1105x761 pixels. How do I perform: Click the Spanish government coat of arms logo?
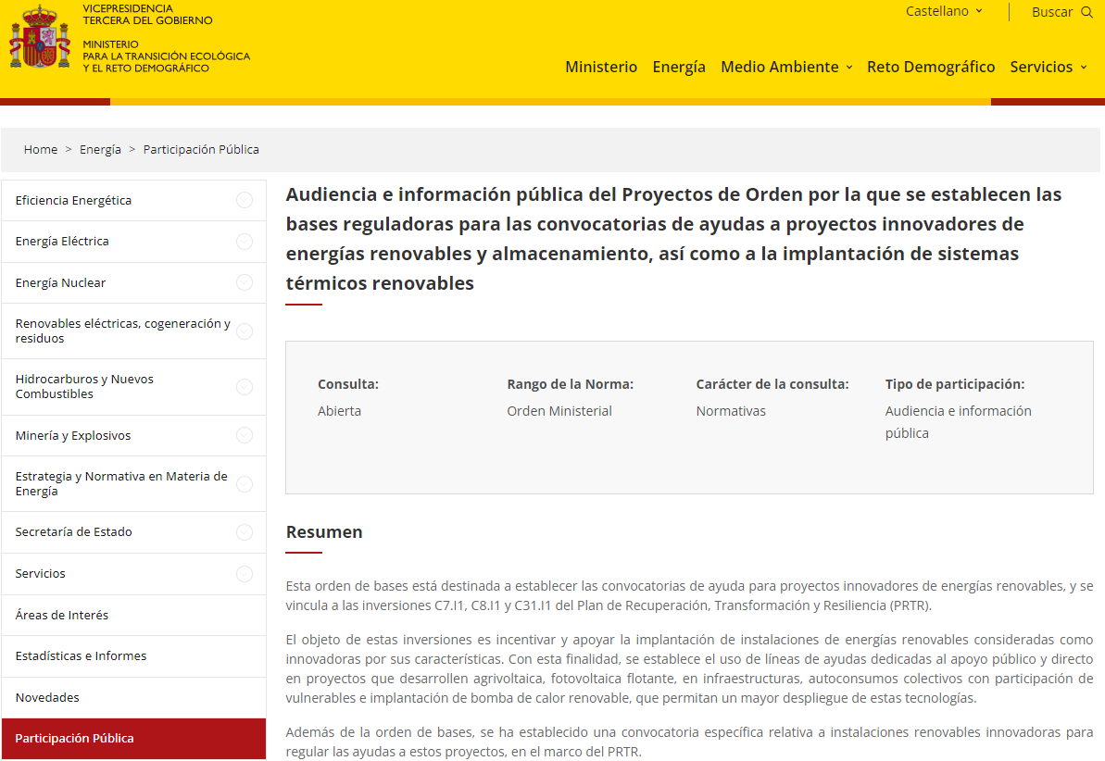tap(40, 37)
